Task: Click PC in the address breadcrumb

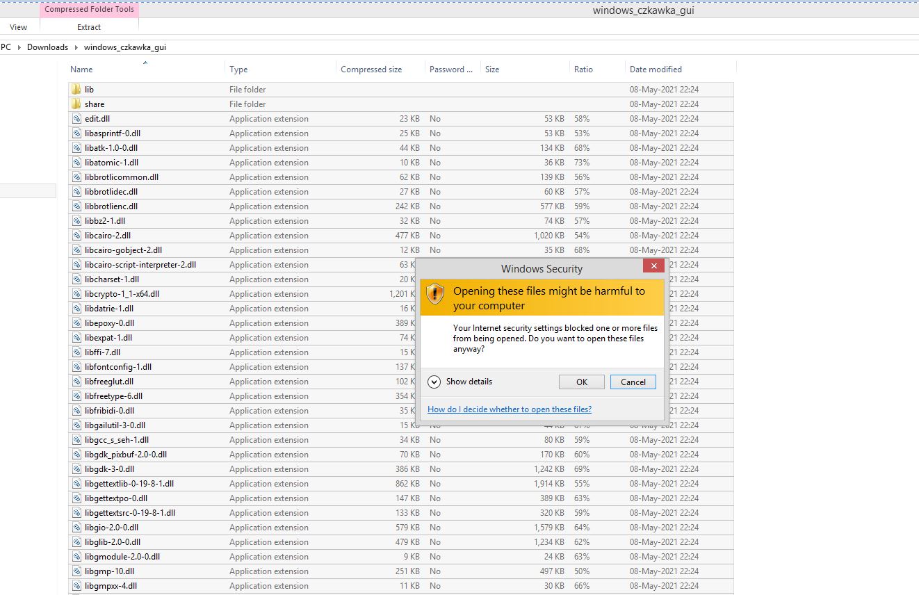Action: coord(6,47)
